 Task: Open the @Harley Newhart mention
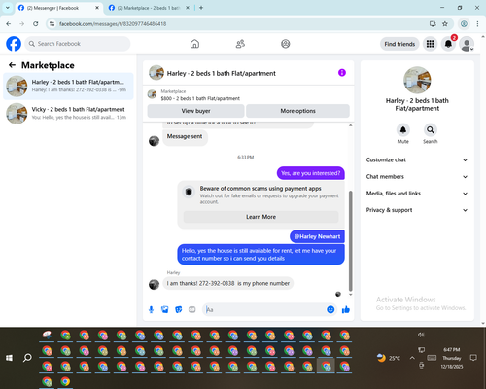click(x=317, y=236)
